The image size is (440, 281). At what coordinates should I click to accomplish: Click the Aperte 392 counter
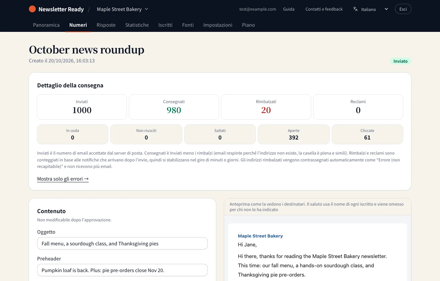pos(294,134)
